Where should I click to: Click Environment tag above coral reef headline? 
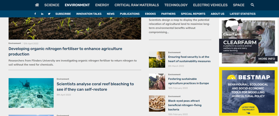(x=63, y=79)
